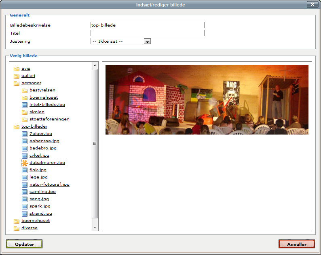Click the strand.jpg file icon
Screen dimensions: 321x255
point(25,214)
